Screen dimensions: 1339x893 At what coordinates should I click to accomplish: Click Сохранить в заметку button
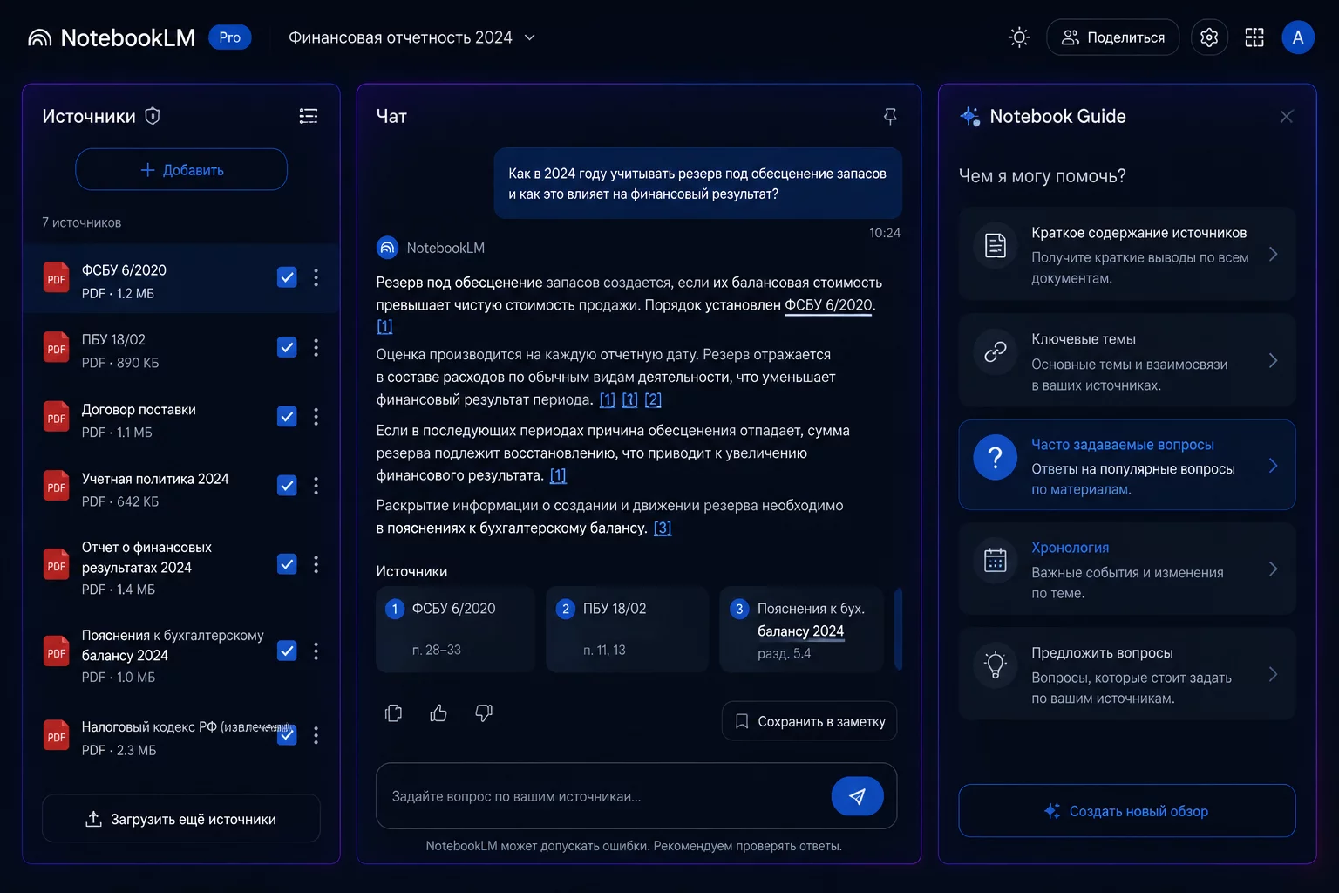click(x=809, y=721)
